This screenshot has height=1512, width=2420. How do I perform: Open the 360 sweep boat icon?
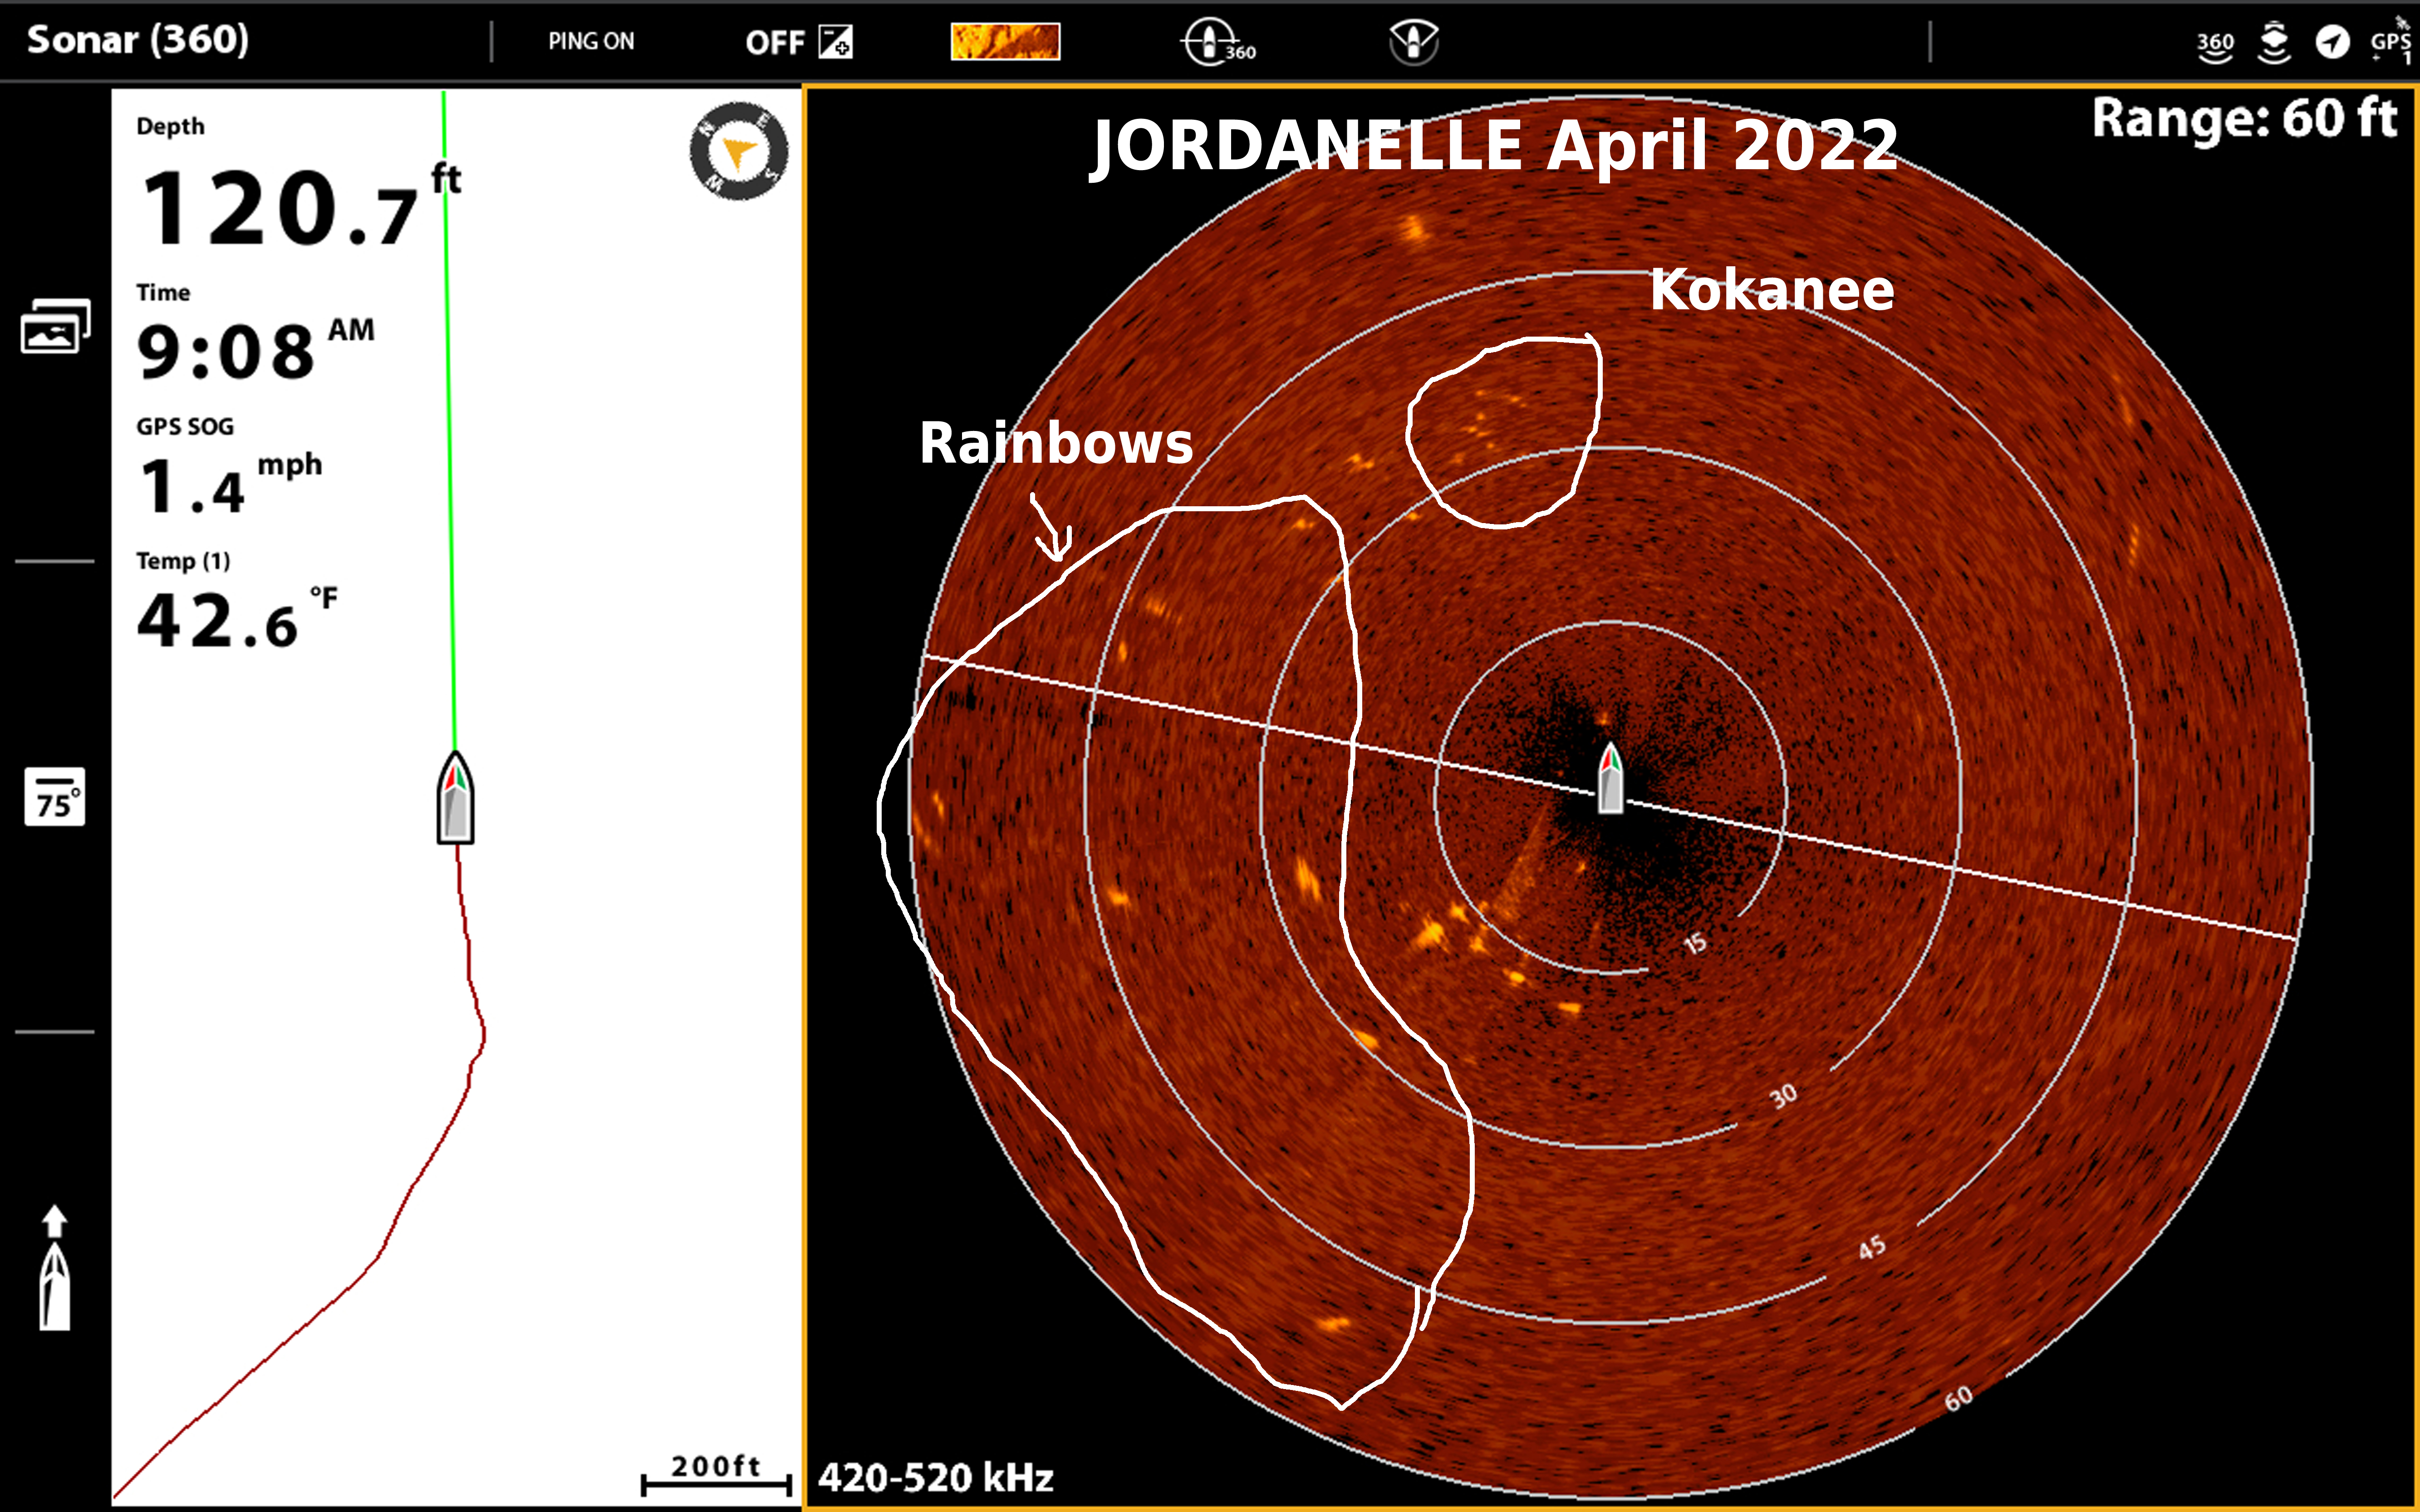point(1217,43)
